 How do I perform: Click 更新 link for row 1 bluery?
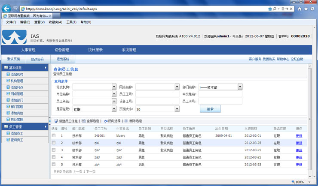[299, 136]
